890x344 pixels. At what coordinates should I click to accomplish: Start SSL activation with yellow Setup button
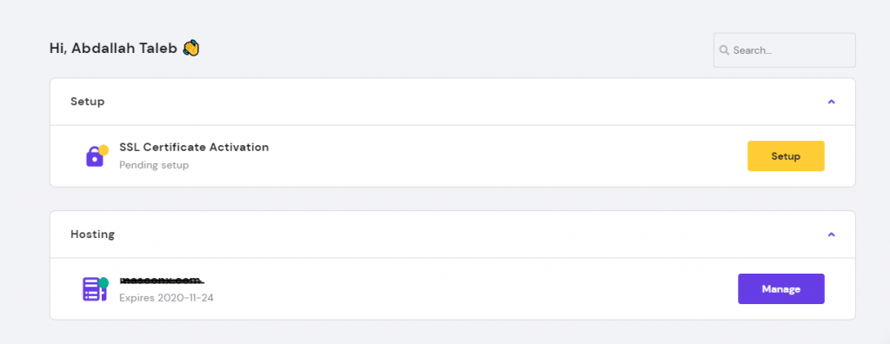click(x=786, y=156)
